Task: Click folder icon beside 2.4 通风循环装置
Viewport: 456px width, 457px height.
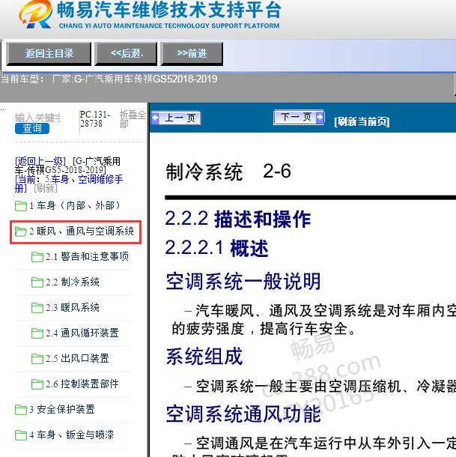Action: tap(37, 333)
